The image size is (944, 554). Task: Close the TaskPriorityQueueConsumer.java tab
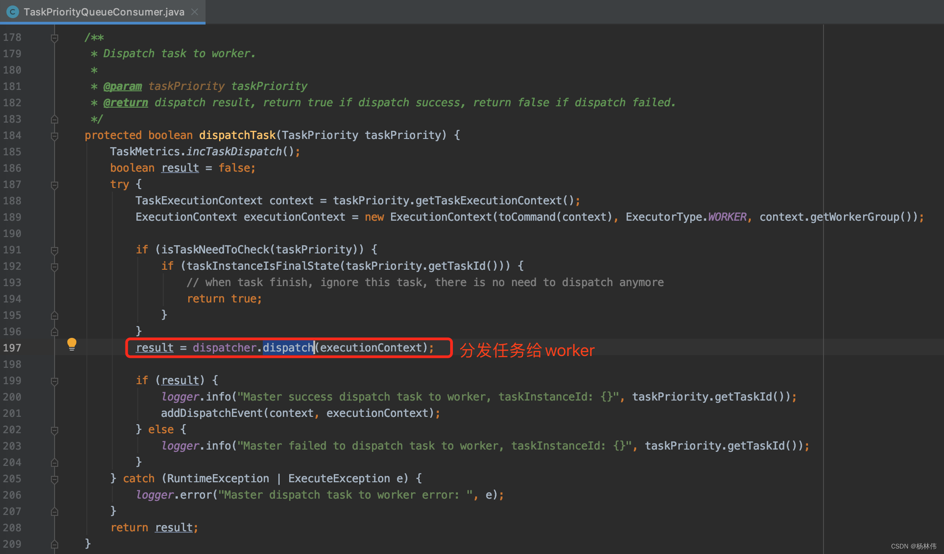[195, 12]
